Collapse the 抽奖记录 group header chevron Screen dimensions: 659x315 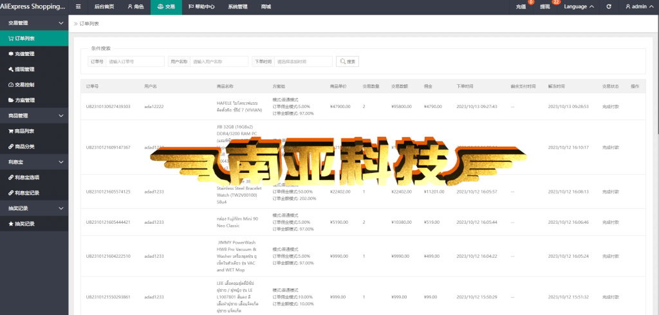61,208
